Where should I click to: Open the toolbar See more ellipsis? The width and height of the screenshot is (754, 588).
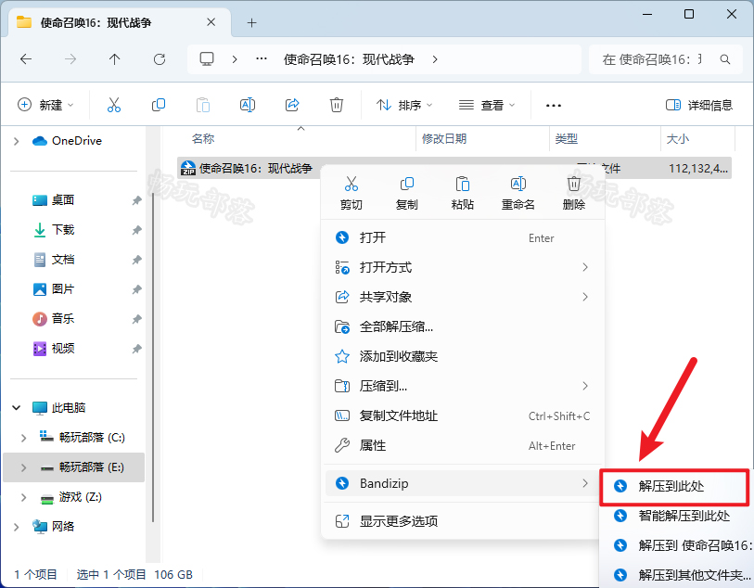tap(554, 106)
